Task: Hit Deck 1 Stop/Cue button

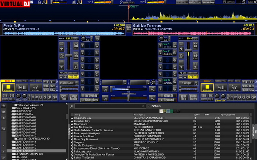Action: pos(9,88)
